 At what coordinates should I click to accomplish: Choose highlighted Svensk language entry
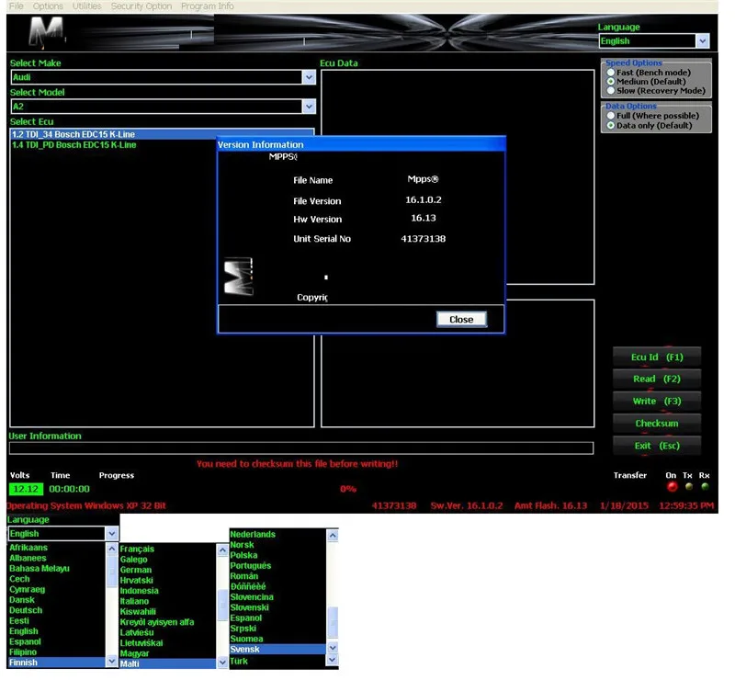277,650
